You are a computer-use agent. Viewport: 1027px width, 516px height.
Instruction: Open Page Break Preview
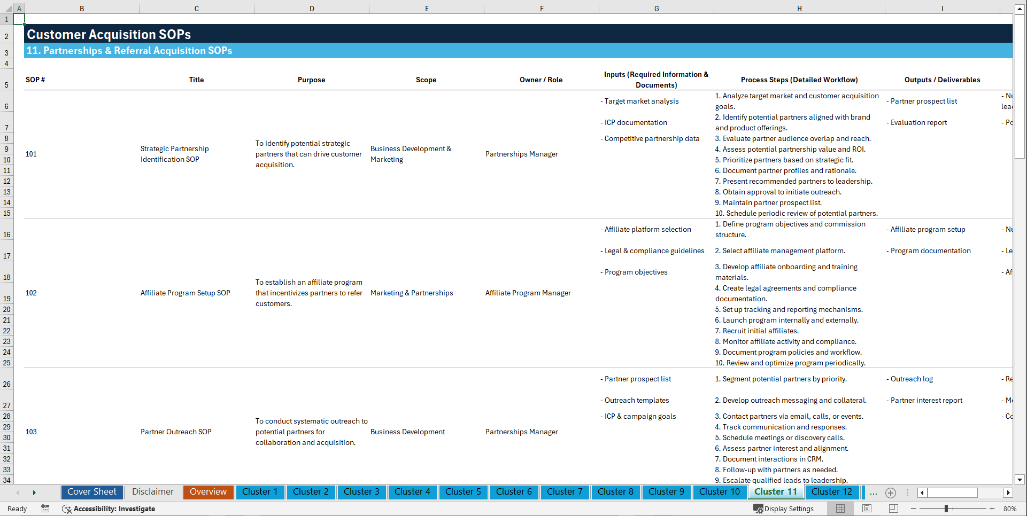click(893, 509)
